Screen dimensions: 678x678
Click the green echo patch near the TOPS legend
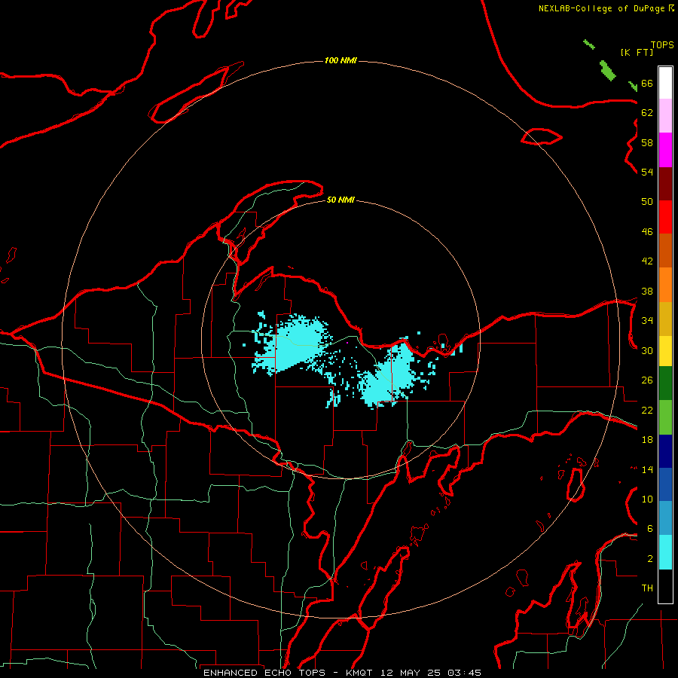click(607, 71)
